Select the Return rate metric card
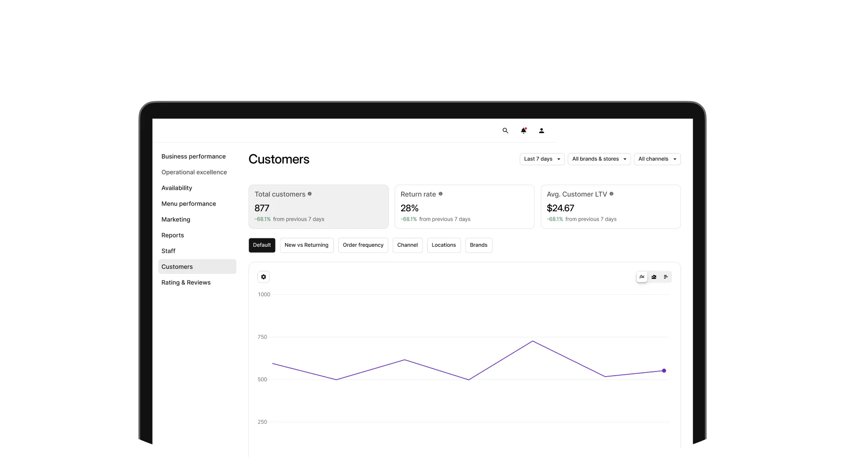The height and width of the screenshot is (457, 845). pos(464,207)
